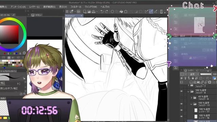The height and width of the screenshot is (122, 217).
Task: Hide フォルダー 8 with its eye icon
Action: (181, 91)
